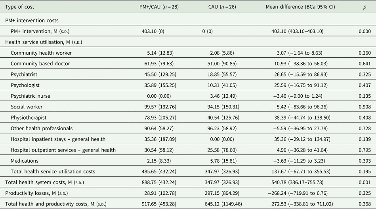
Task: Click the 'Mean difference (BCa 95% CI)' header
Action: (x=301, y=8)
